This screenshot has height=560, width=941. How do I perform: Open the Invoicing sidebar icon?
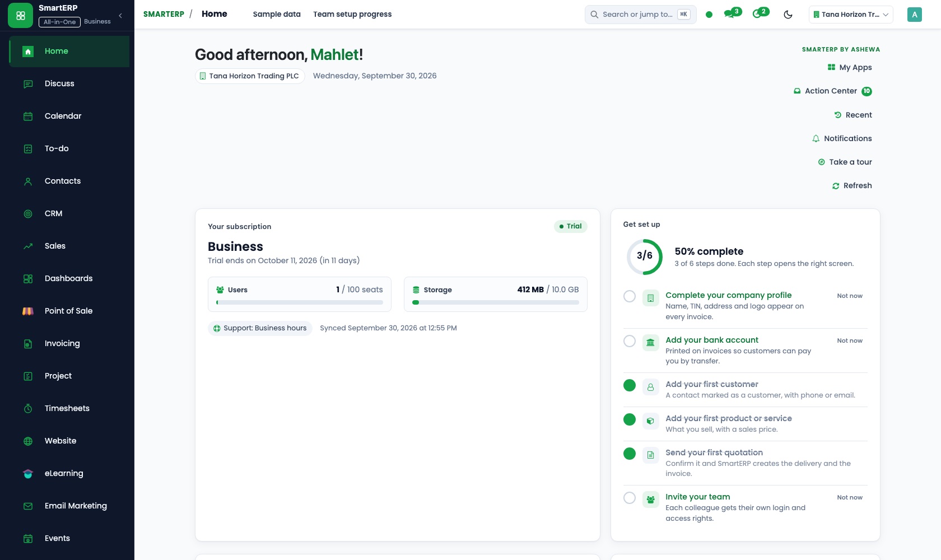(28, 343)
